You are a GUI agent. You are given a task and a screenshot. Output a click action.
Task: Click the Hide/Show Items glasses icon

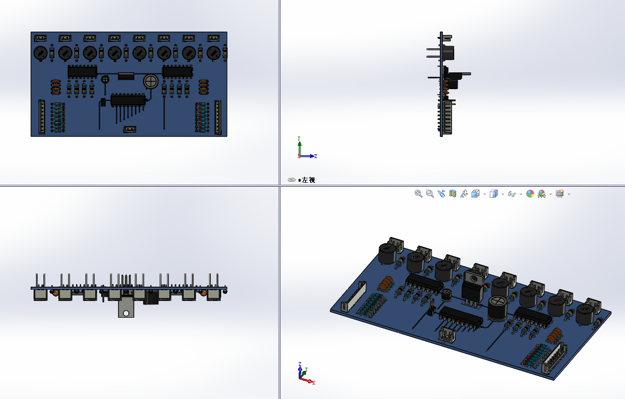(512, 194)
